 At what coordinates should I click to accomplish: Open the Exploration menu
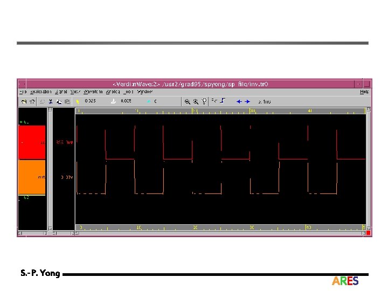coord(41,92)
